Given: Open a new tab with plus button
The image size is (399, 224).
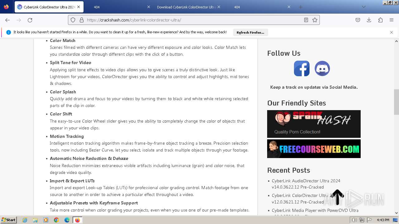Looking at the screenshot, I should [x=300, y=7].
